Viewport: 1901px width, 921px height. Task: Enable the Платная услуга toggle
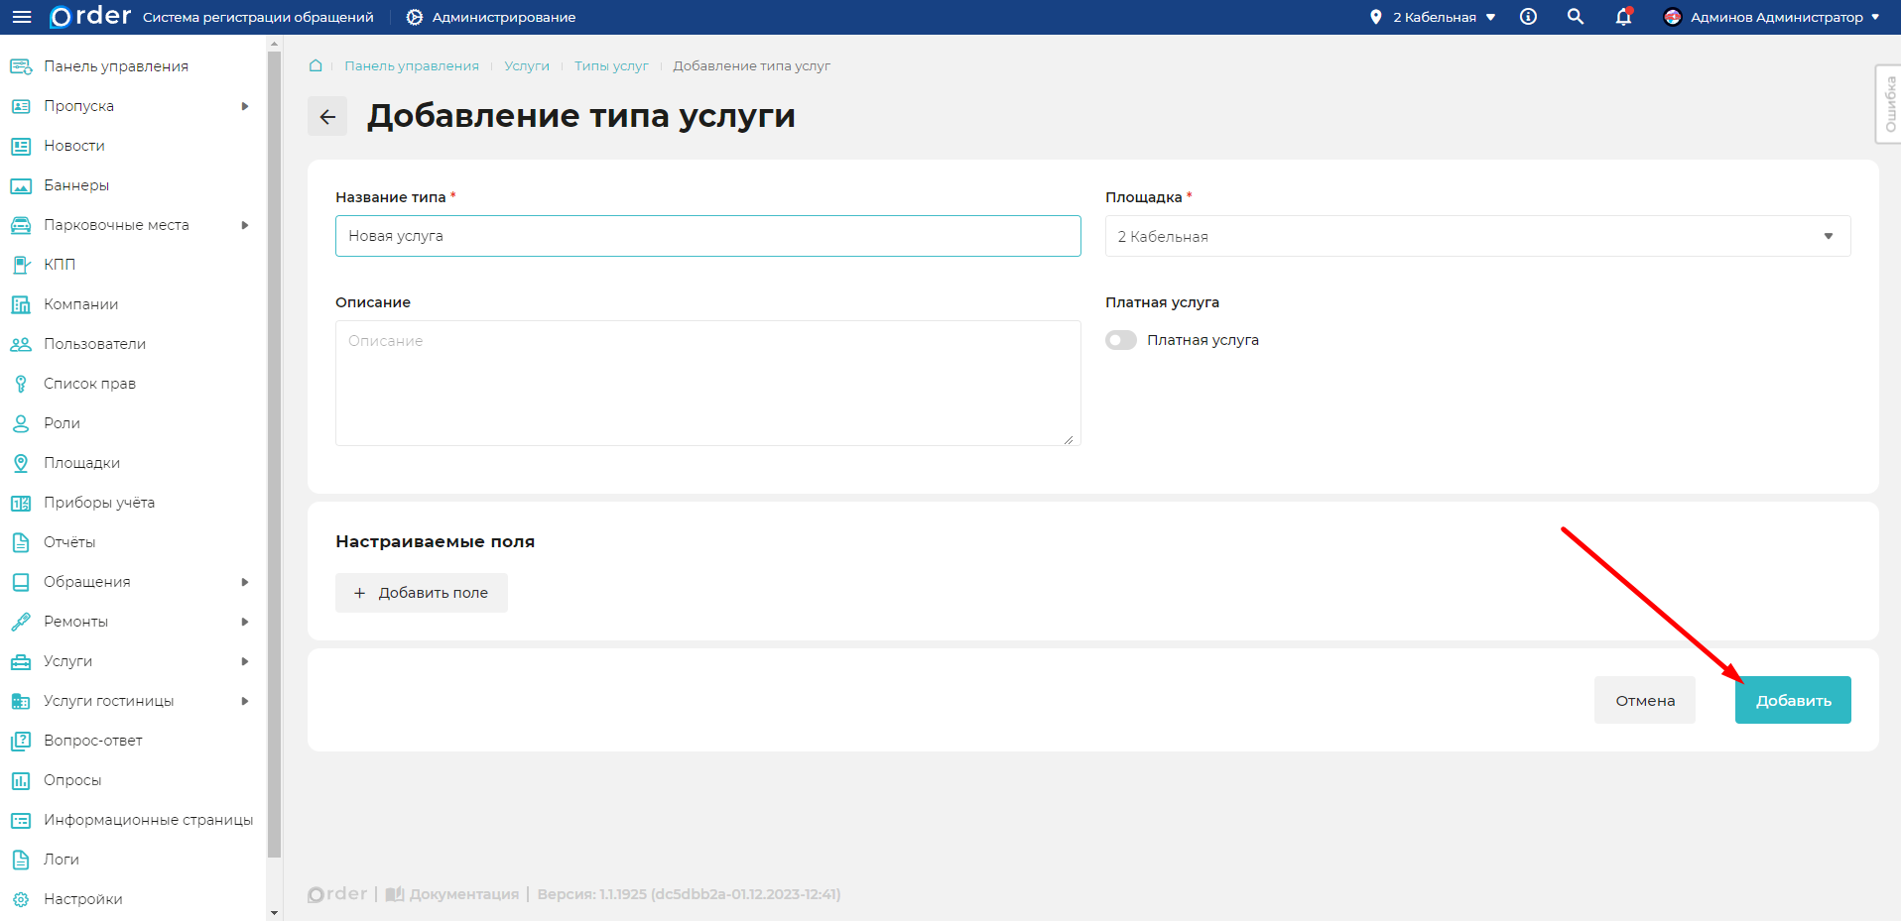(x=1121, y=340)
